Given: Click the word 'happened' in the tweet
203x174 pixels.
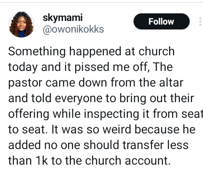Looking at the screenshot, I should [x=95, y=52].
